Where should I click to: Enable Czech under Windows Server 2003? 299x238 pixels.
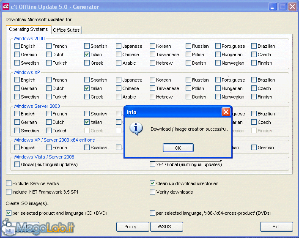click(254, 122)
